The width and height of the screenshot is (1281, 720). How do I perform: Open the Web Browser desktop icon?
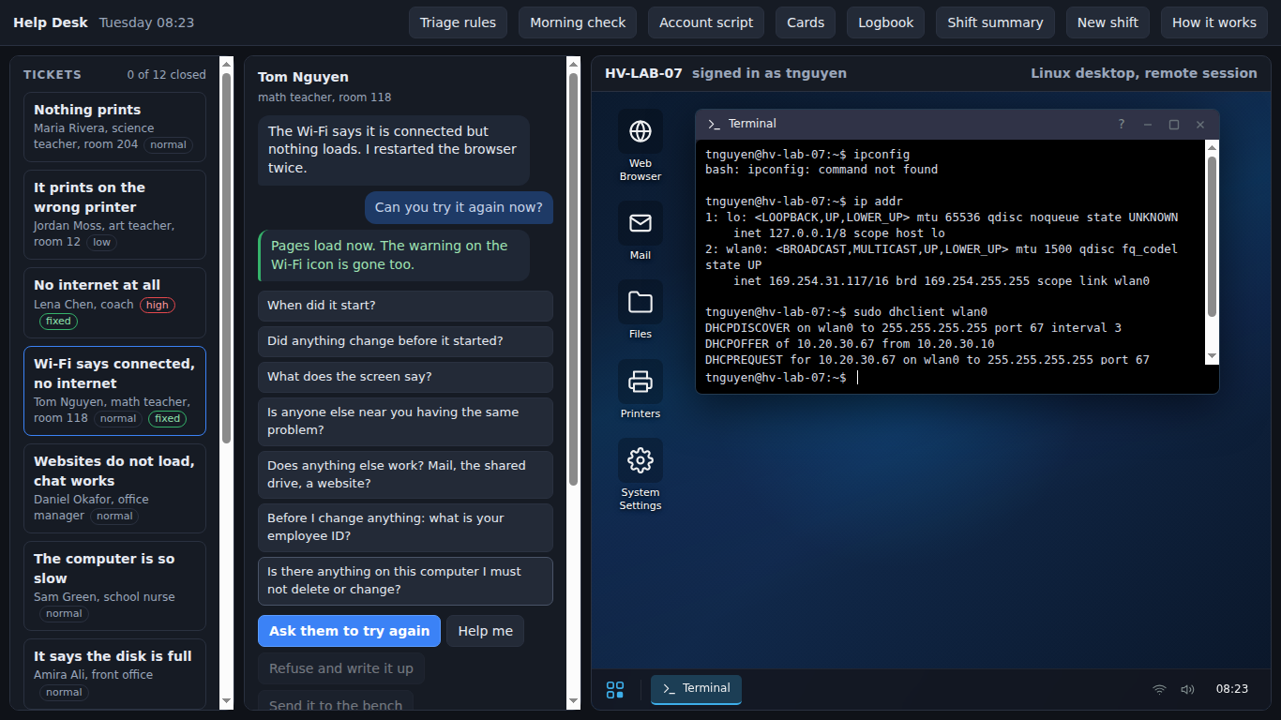[640, 144]
